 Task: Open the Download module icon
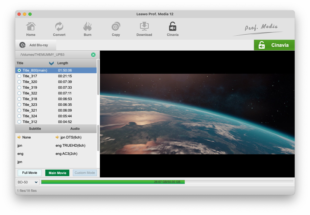144,27
